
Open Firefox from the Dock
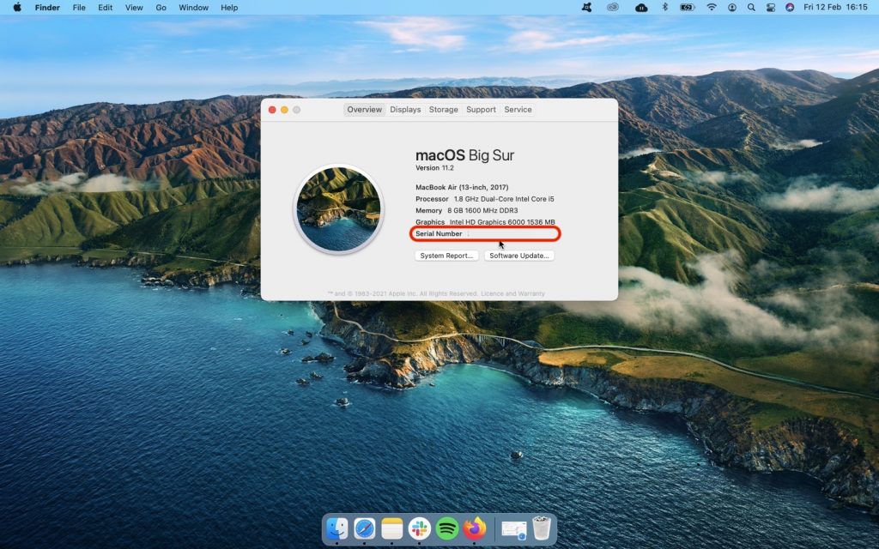[x=474, y=529]
